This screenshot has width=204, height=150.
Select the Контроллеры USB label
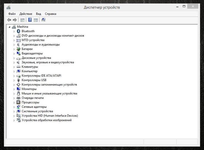pyautogui.click(x=34, y=80)
